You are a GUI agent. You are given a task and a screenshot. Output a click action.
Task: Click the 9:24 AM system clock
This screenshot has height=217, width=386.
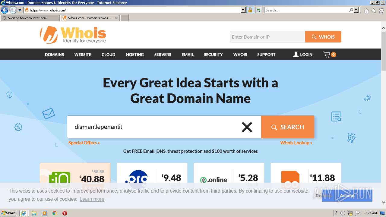coord(371,213)
